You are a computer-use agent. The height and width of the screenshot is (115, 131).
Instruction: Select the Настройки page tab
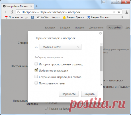point(114,28)
